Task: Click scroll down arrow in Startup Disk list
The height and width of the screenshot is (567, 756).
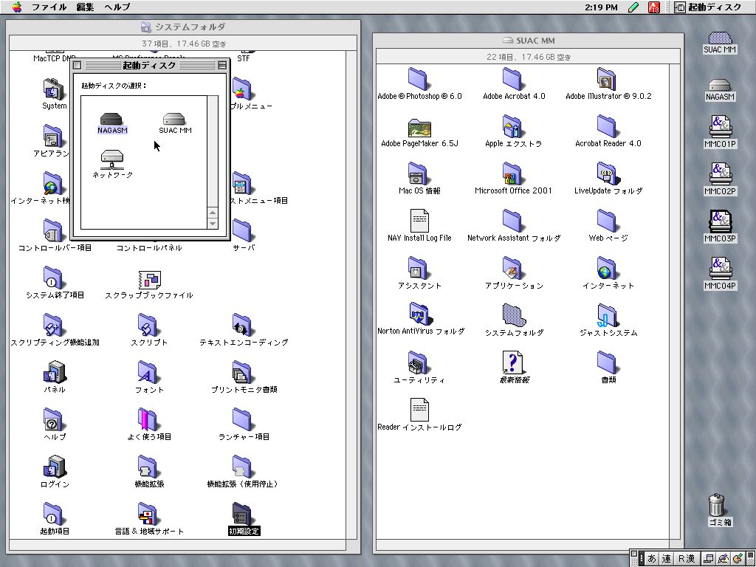Action: (212, 223)
